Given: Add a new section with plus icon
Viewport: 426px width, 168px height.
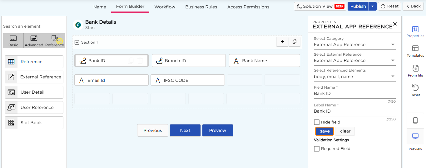Looking at the screenshot, I should pyautogui.click(x=282, y=42).
